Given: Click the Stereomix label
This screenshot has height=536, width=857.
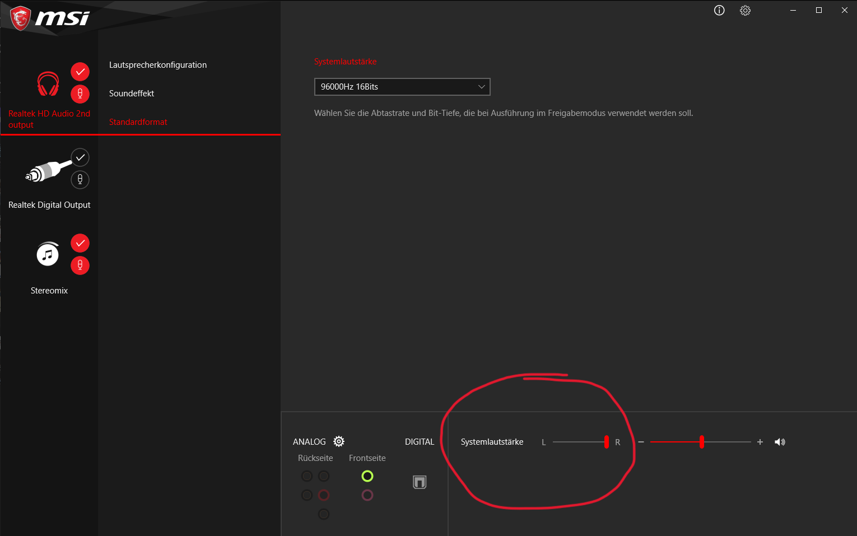Looking at the screenshot, I should [49, 291].
